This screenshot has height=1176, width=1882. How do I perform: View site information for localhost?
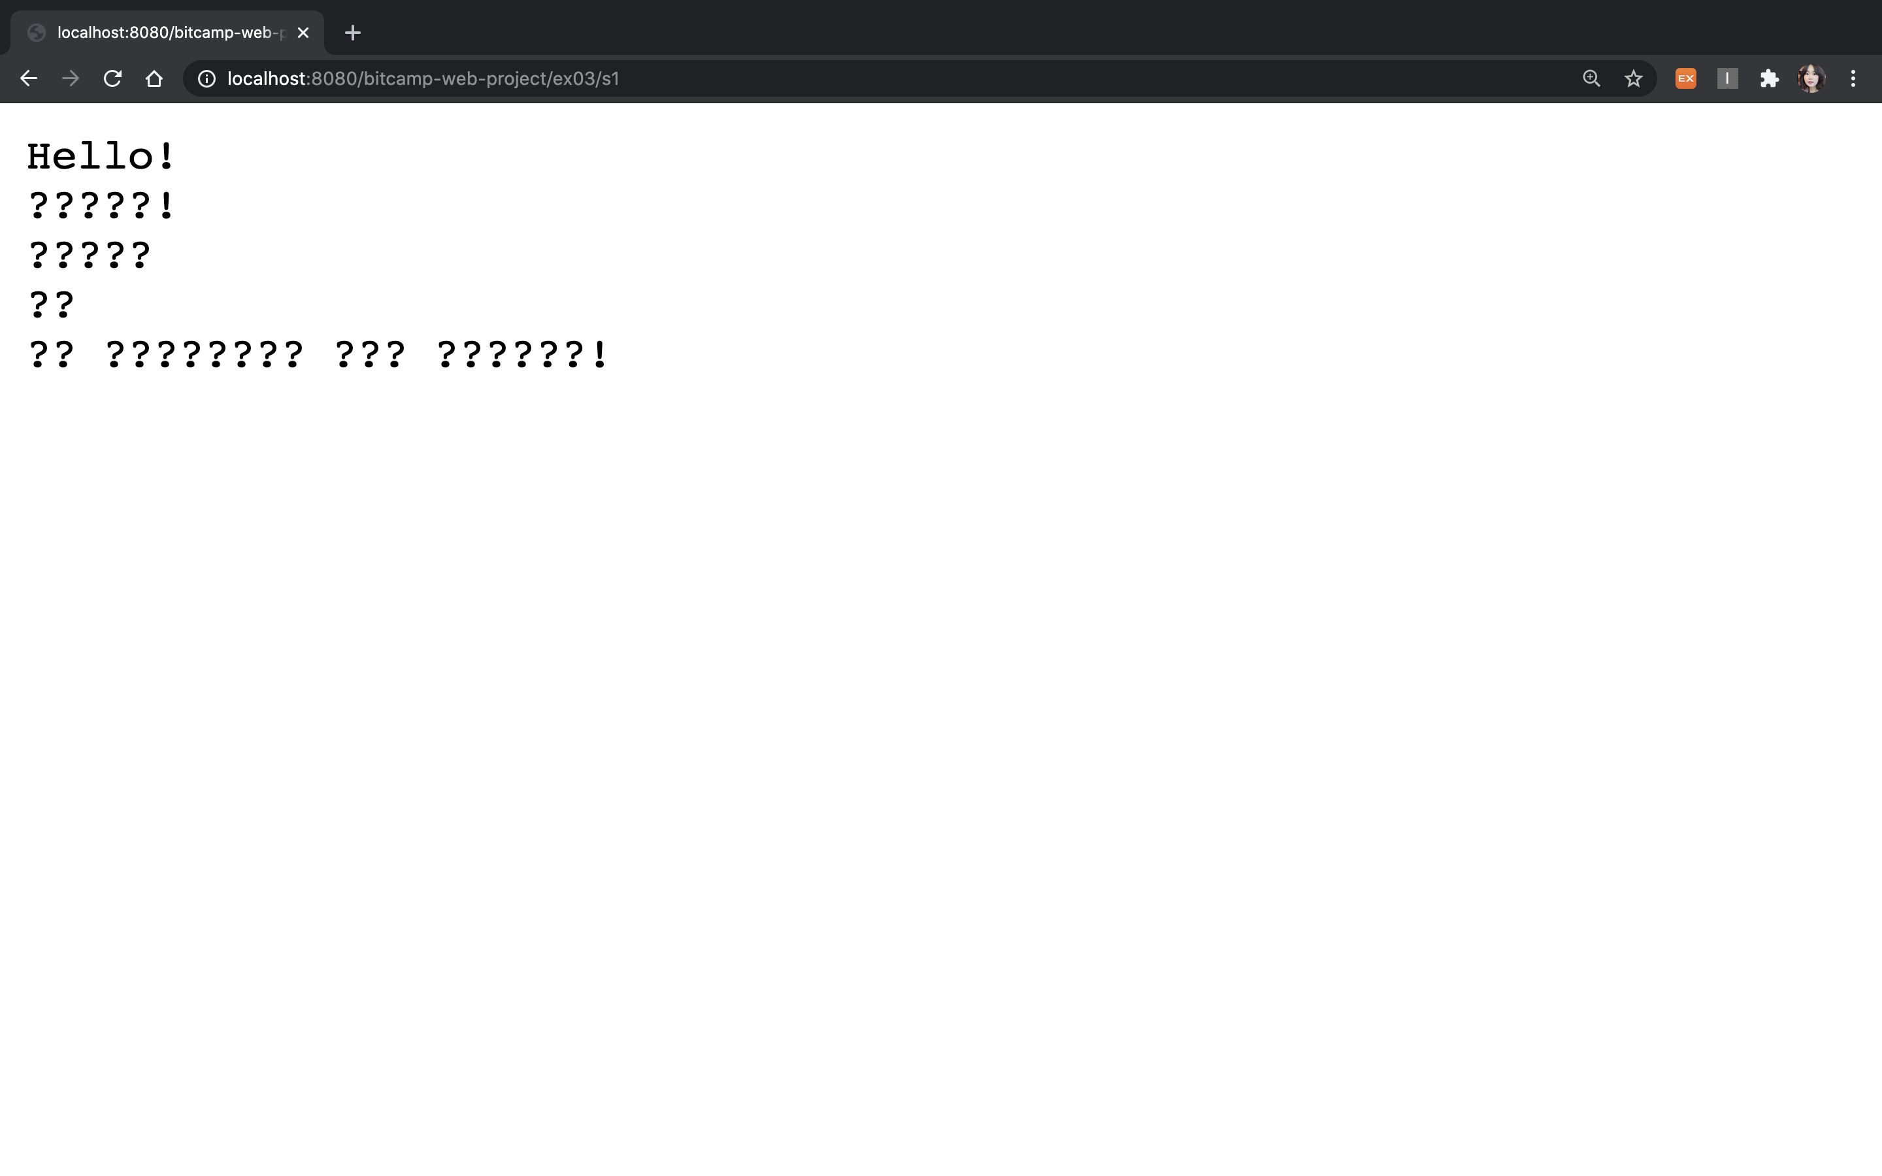pos(206,78)
